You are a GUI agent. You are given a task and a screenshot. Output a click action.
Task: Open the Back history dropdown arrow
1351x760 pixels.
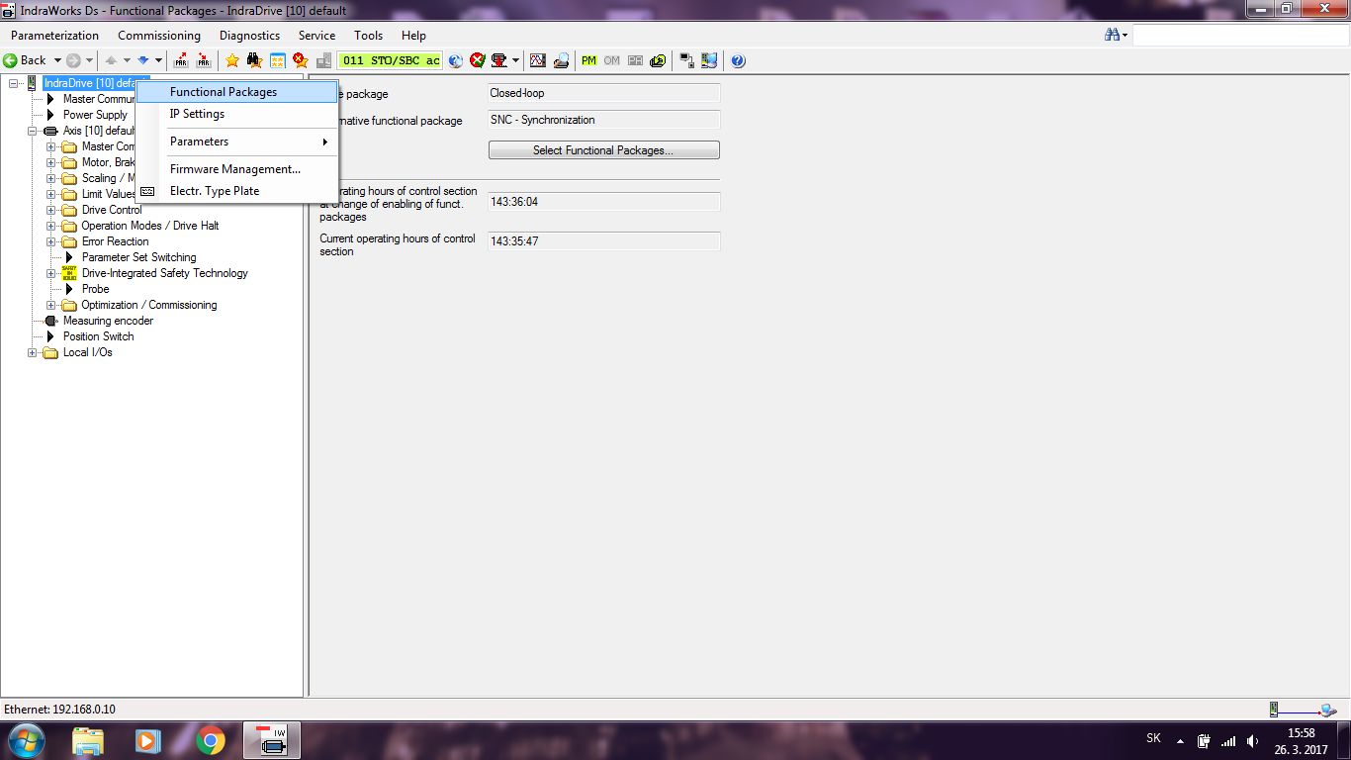click(57, 60)
